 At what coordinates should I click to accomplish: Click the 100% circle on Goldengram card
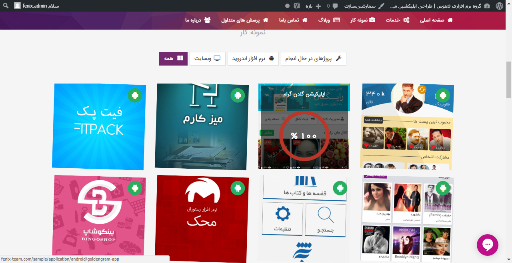304,136
